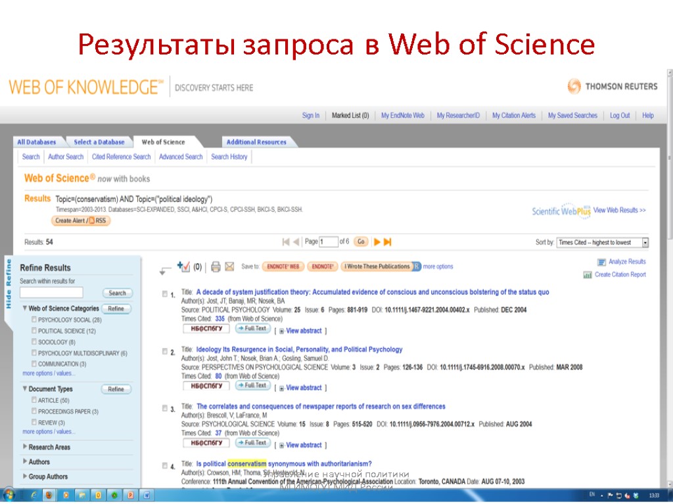Click Full Text button for result 1
Viewport: 673px width, 504px height.
click(x=253, y=328)
